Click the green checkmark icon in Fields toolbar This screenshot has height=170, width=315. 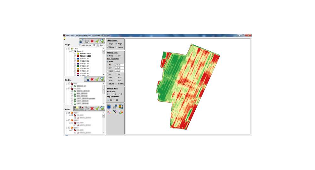pyautogui.click(x=97, y=79)
